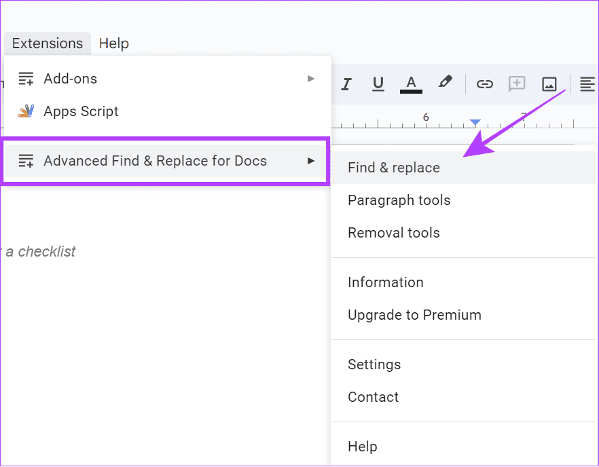Open Removal tools
This screenshot has height=467, width=599.
coord(463,233)
